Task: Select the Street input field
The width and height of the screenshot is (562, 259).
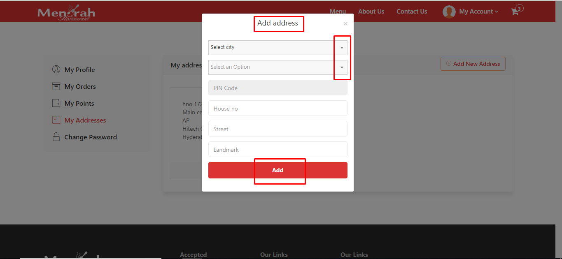Action: coord(278,129)
